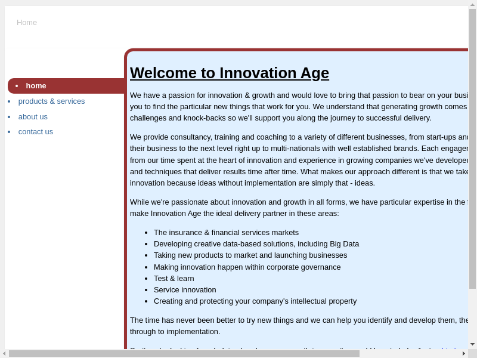
Task: Select the highlighted home navigation item
Action: click(x=36, y=86)
